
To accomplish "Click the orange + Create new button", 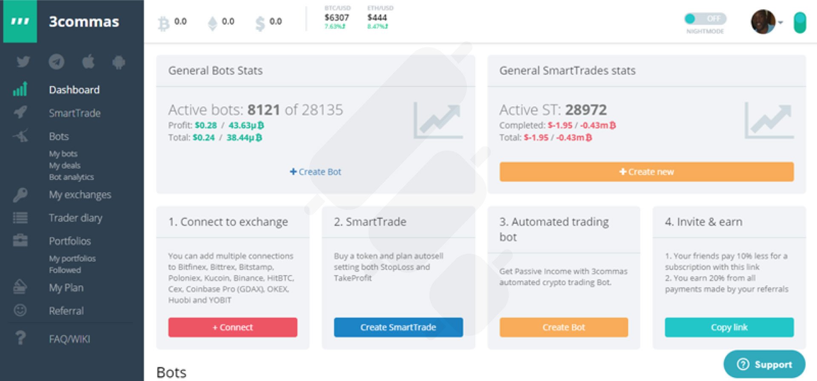I will [646, 172].
